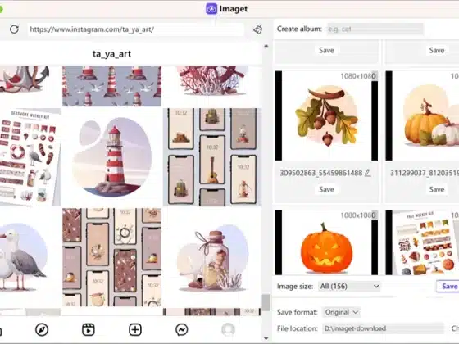
Task: Click the Instagram pane scrollbar thumb
Action: tap(266, 303)
